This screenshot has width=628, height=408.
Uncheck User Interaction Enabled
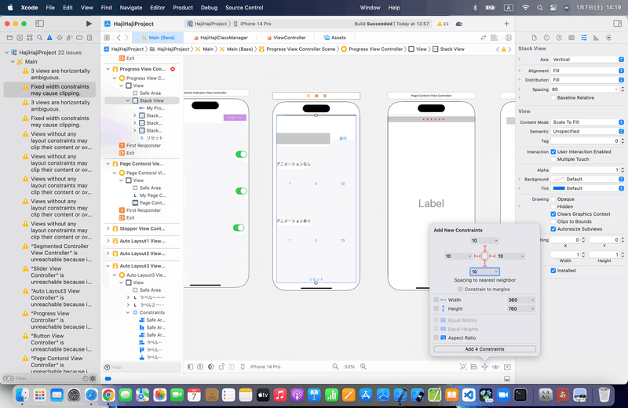pyautogui.click(x=553, y=151)
